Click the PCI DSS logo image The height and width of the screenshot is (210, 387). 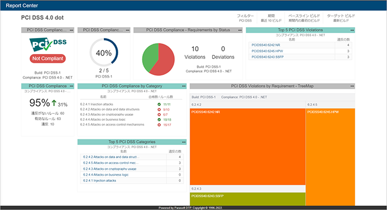[48, 44]
